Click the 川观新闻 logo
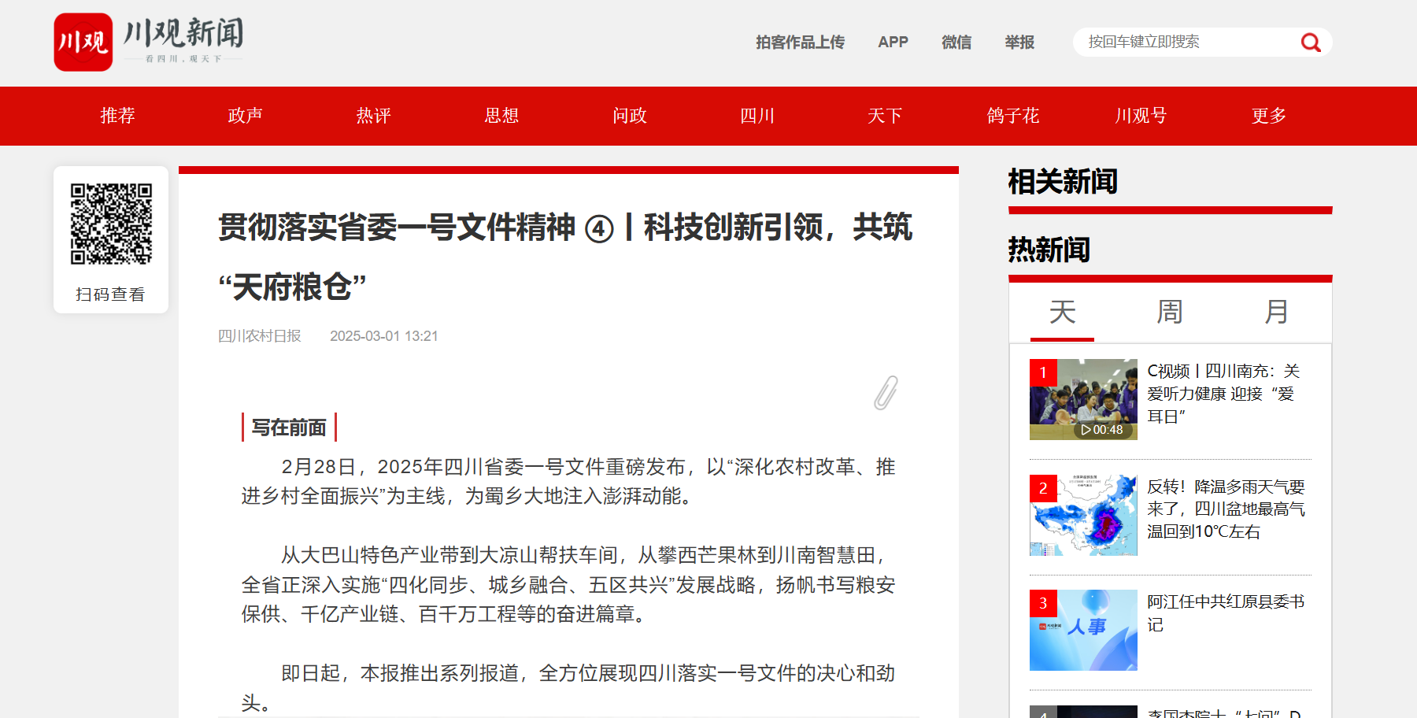The width and height of the screenshot is (1417, 718). [149, 42]
